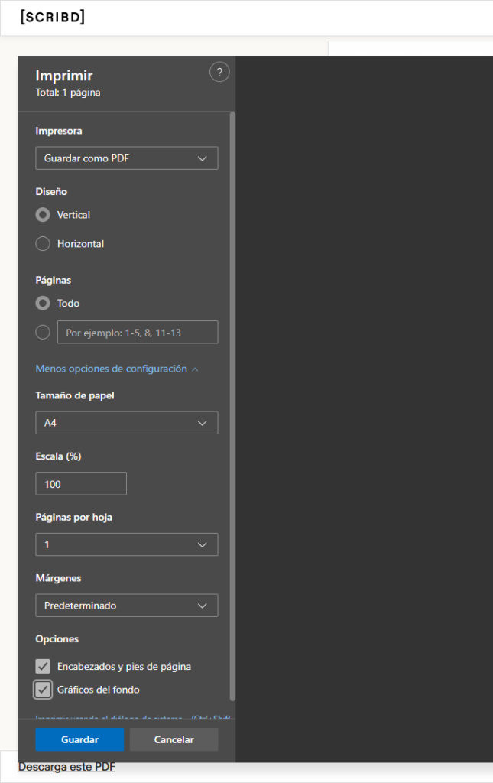Open the Tamaño de papel A4 dropdown
This screenshot has width=493, height=783.
point(127,423)
